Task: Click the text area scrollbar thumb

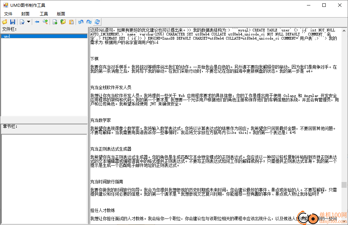Action: (x=344, y=185)
